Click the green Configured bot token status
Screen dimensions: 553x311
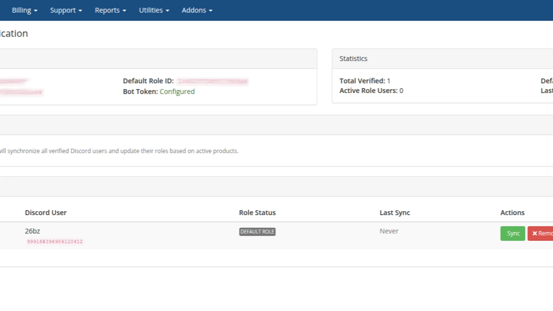pos(177,92)
